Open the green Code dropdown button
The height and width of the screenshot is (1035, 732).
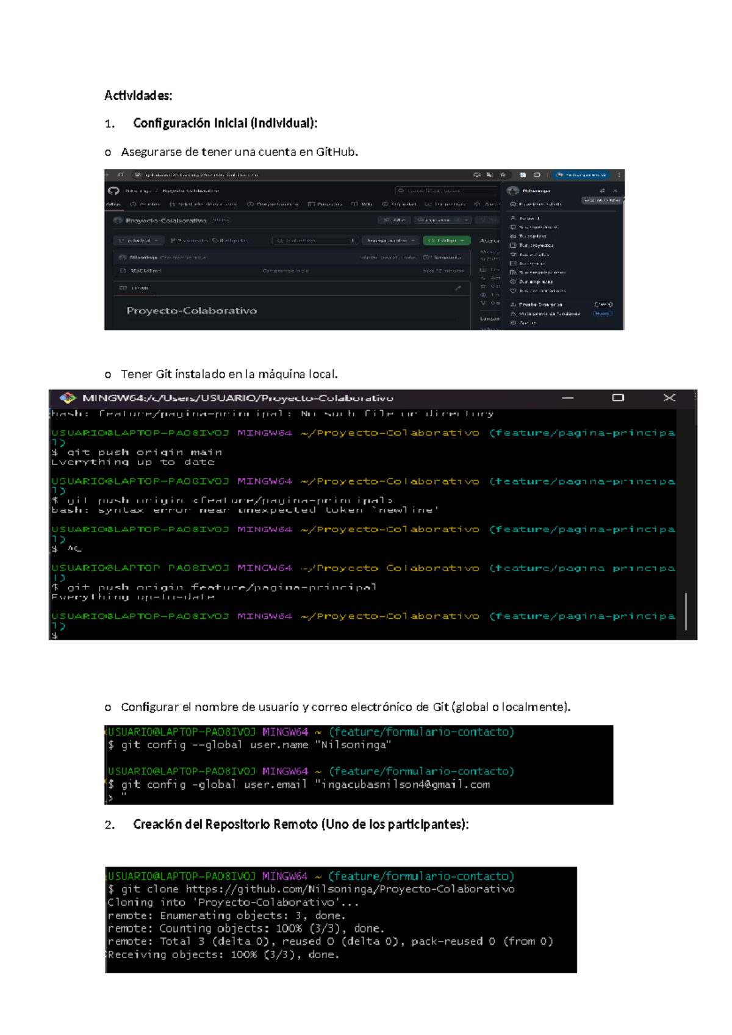pos(447,240)
